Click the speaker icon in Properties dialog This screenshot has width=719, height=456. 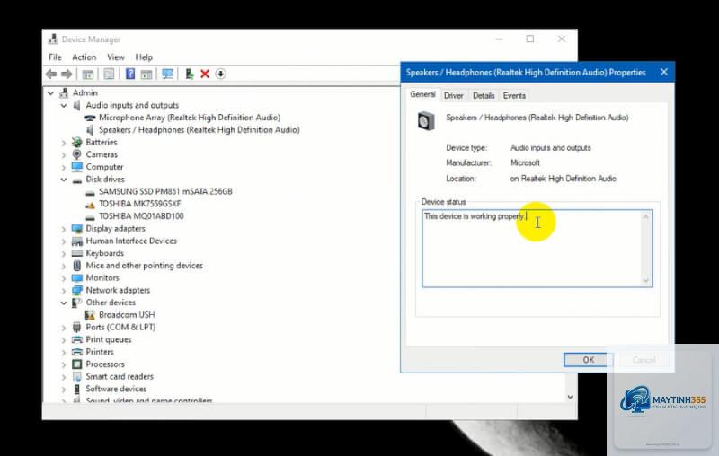coord(426,121)
